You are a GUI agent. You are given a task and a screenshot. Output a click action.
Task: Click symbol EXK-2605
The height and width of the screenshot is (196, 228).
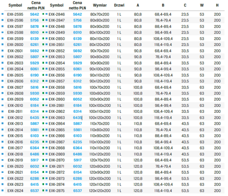pos(15,75)
